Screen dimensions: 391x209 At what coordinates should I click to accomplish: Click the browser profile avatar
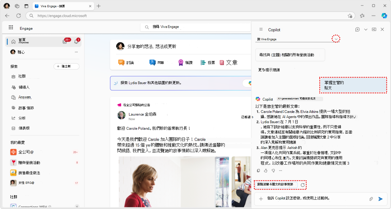(x=7, y=6)
